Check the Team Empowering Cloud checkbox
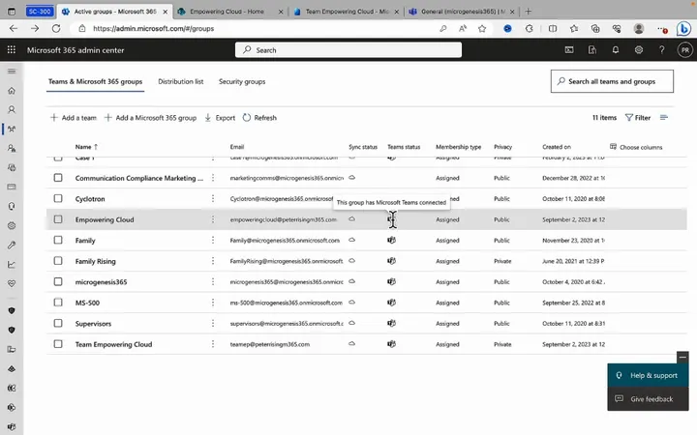Image resolution: width=697 pixels, height=435 pixels. 58,344
